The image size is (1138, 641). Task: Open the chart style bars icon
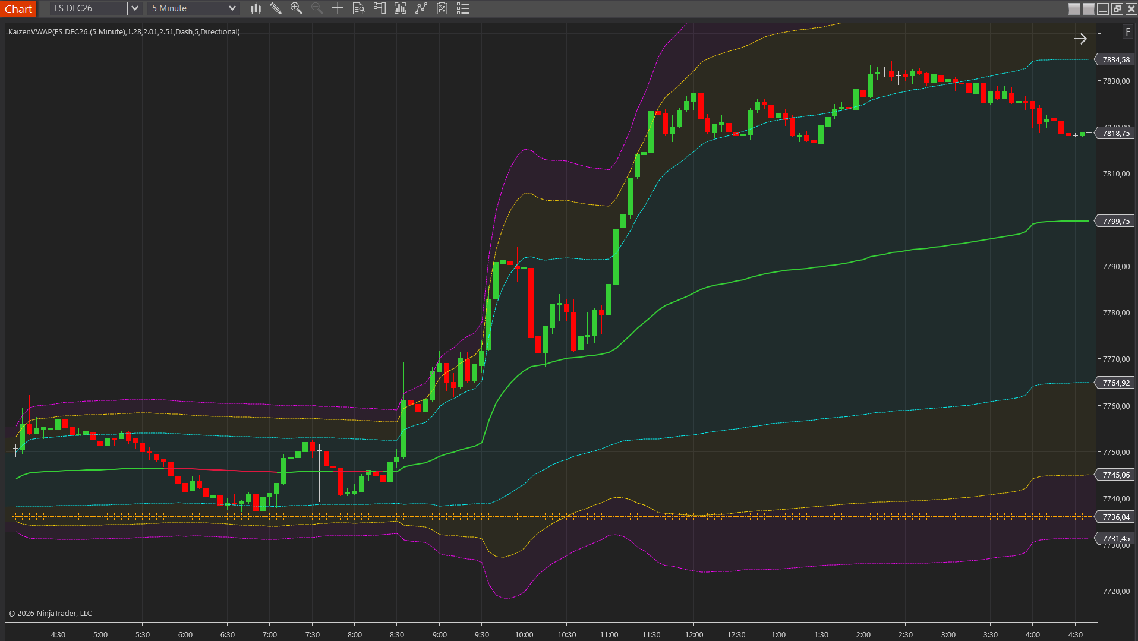(256, 8)
